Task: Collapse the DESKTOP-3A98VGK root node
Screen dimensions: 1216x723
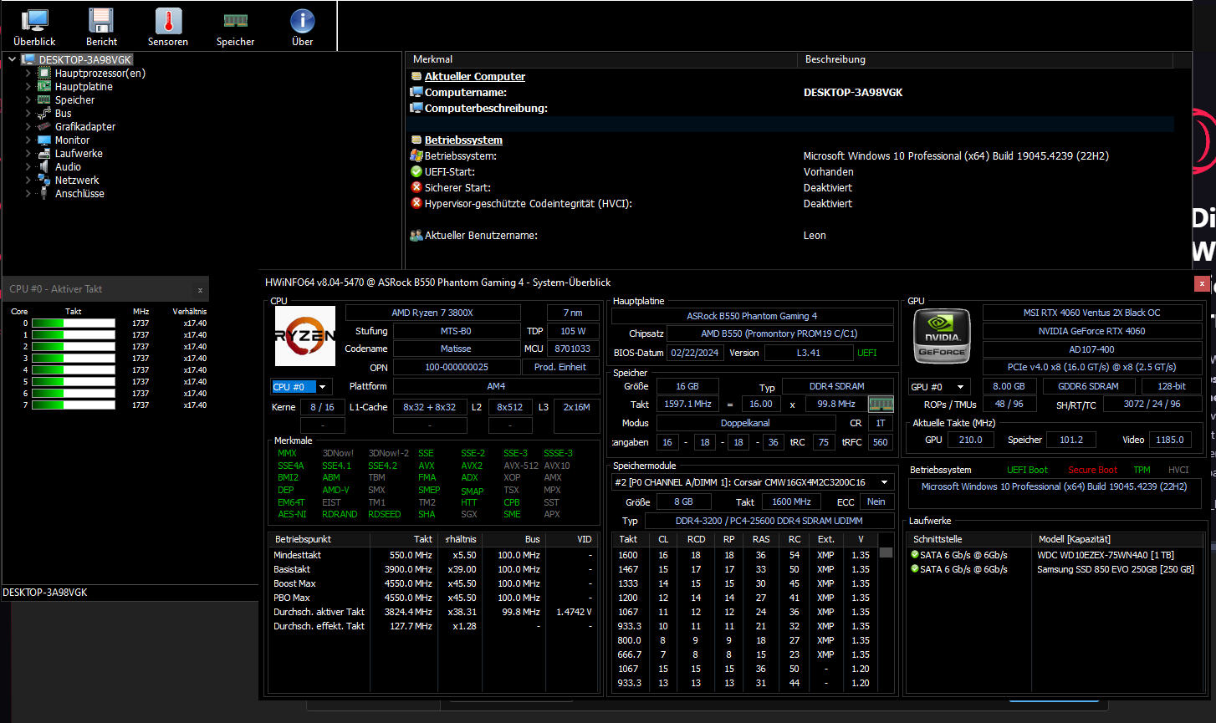Action: click(x=11, y=60)
